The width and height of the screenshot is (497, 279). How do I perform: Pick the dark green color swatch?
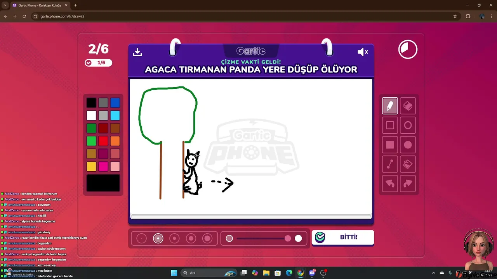coord(91,128)
